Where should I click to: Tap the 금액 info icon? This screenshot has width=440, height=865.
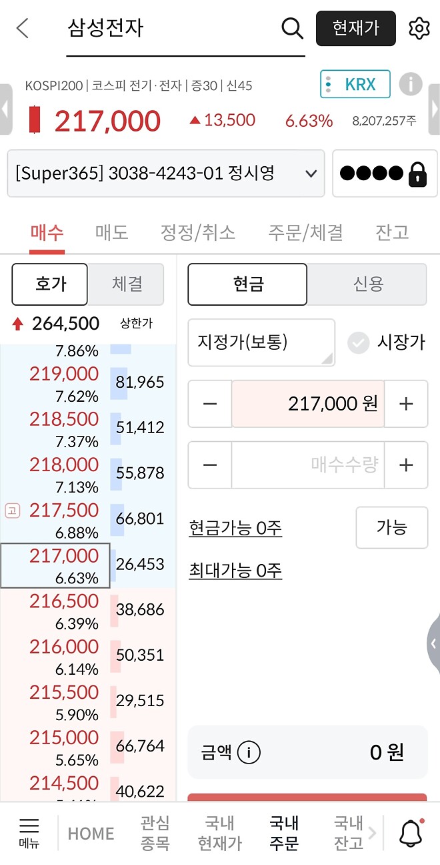click(x=250, y=753)
